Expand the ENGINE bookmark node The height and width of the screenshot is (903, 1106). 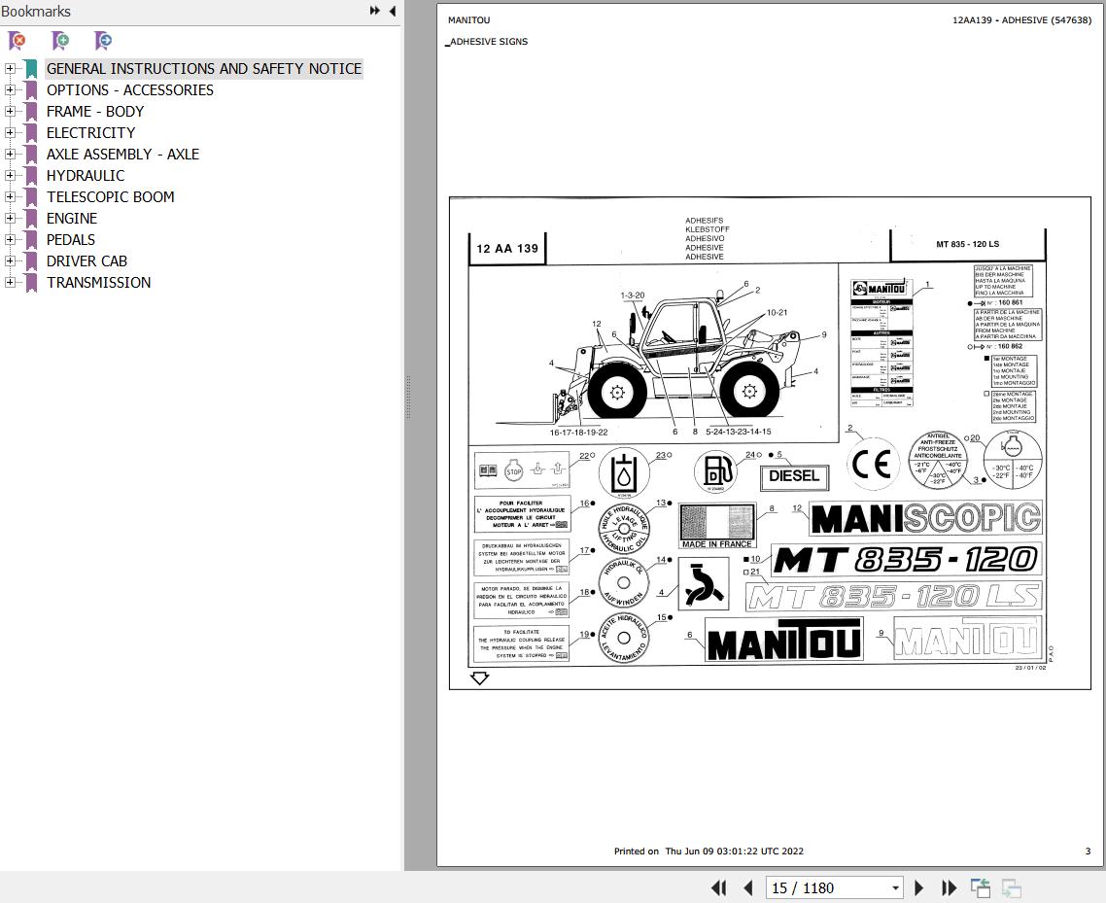pyautogui.click(x=10, y=218)
